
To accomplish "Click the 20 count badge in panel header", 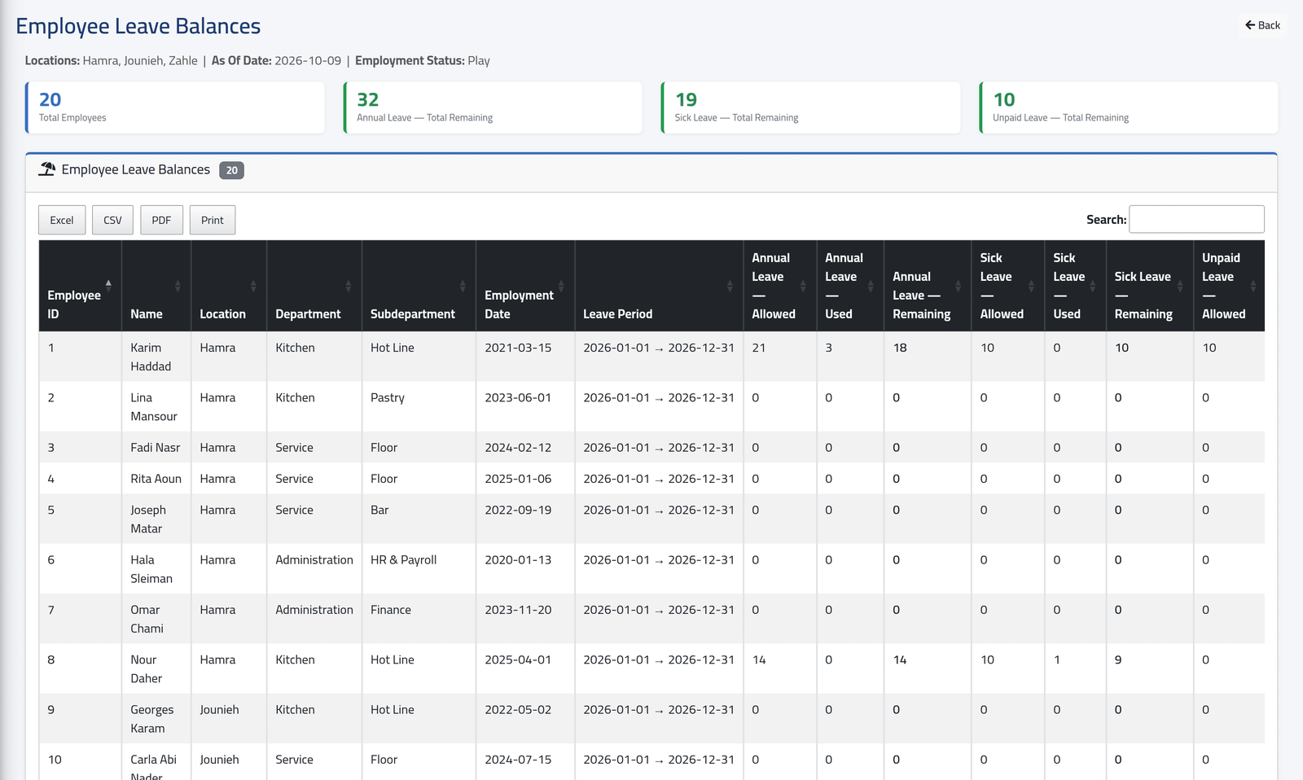I will click(x=232, y=170).
